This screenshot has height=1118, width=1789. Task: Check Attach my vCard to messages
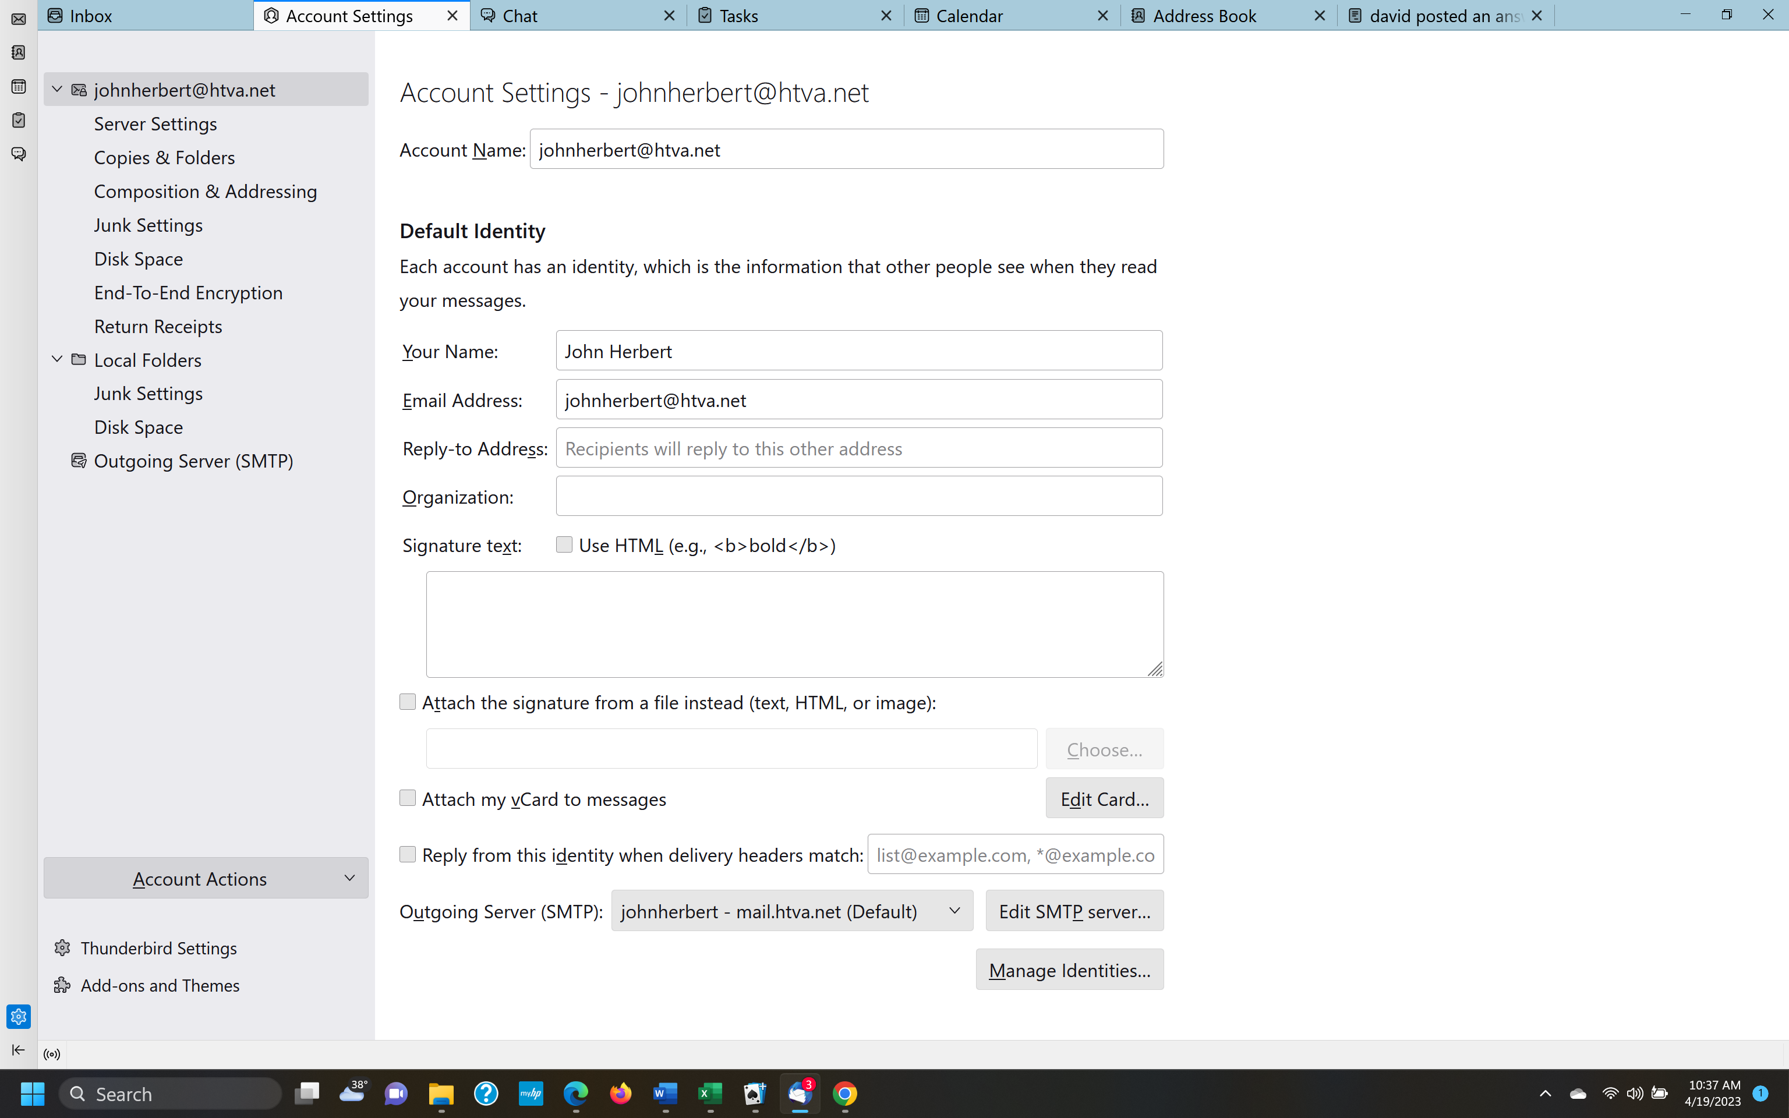pos(407,798)
